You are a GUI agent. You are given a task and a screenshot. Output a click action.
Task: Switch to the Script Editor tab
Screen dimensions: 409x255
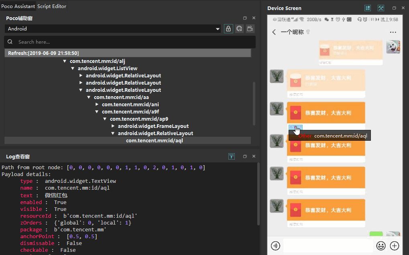pos(51,6)
